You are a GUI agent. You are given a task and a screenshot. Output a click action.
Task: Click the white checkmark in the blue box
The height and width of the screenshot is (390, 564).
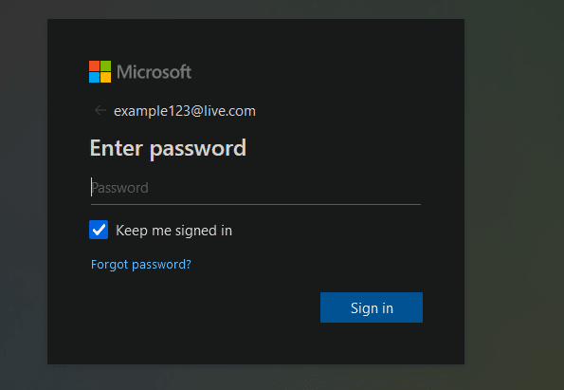click(99, 230)
